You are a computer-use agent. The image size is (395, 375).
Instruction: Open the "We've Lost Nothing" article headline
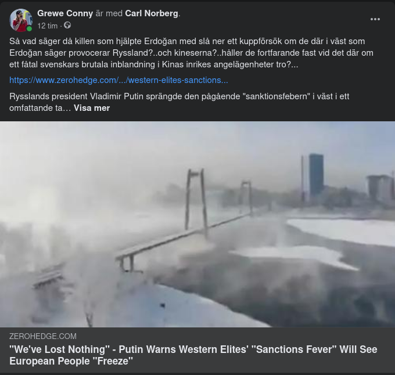point(193,355)
